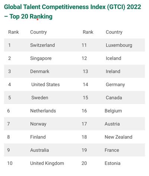The image size is (149, 176).
Task: Select the Germany entry
Action: [x=115, y=85]
